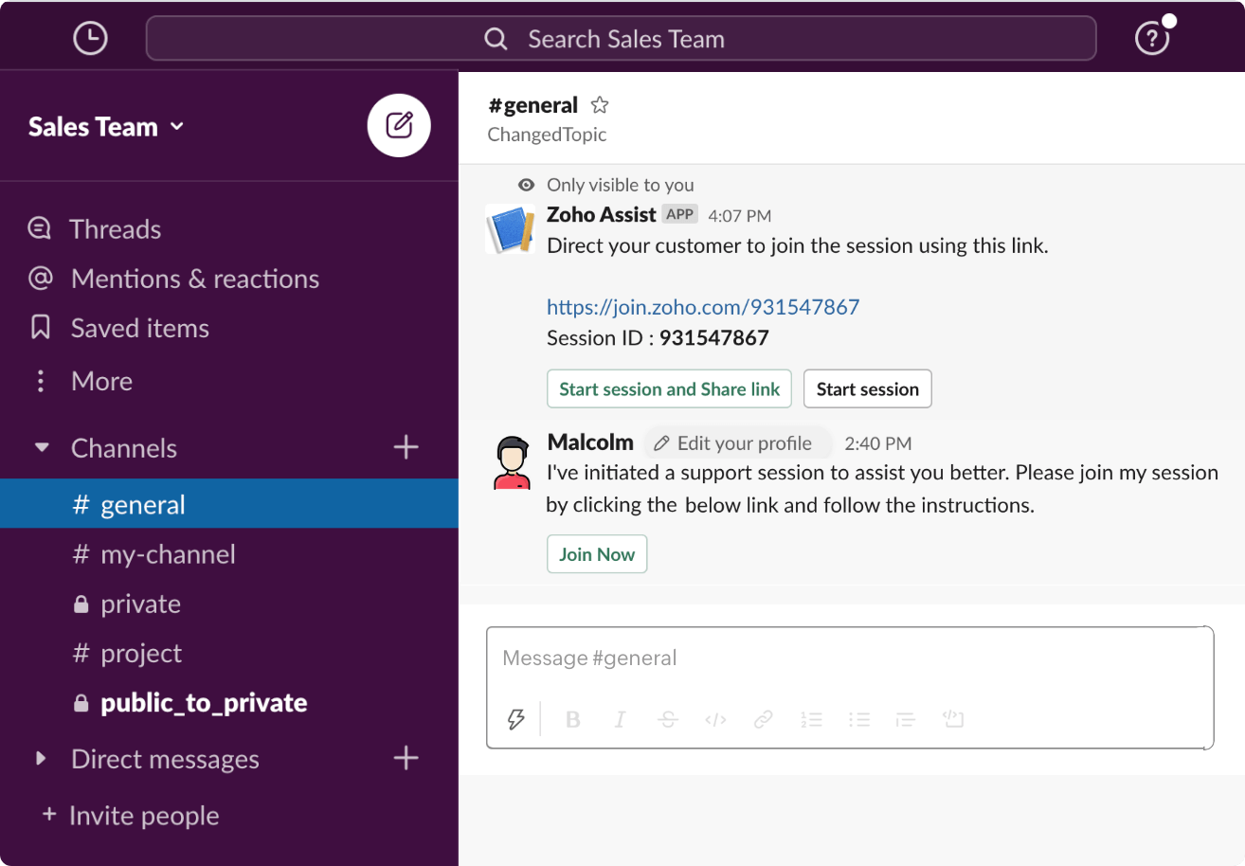Expand the Direct messages section
The height and width of the screenshot is (866, 1245).
tap(40, 758)
